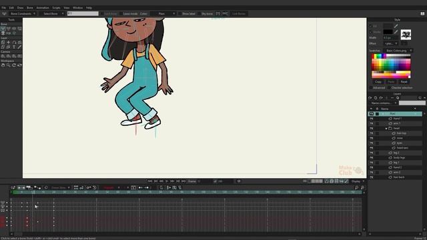Screen dimensions: 427x240
Task: Toggle the Shy bone checkbox
Action: pyautogui.click(x=199, y=13)
